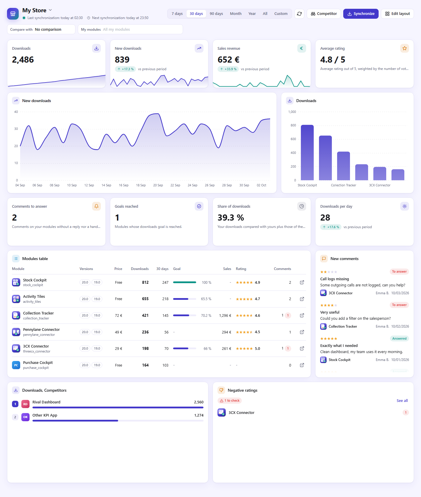
Task: Click the Sales revenue euro icon
Action: [x=302, y=48]
